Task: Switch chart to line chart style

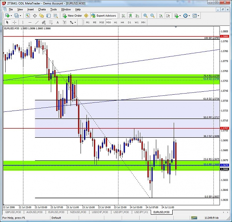Action: (137, 16)
